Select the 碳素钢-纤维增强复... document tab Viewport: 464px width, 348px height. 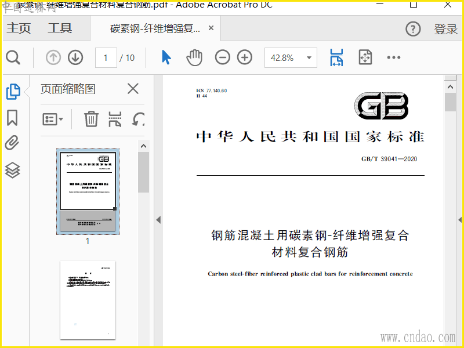click(155, 28)
